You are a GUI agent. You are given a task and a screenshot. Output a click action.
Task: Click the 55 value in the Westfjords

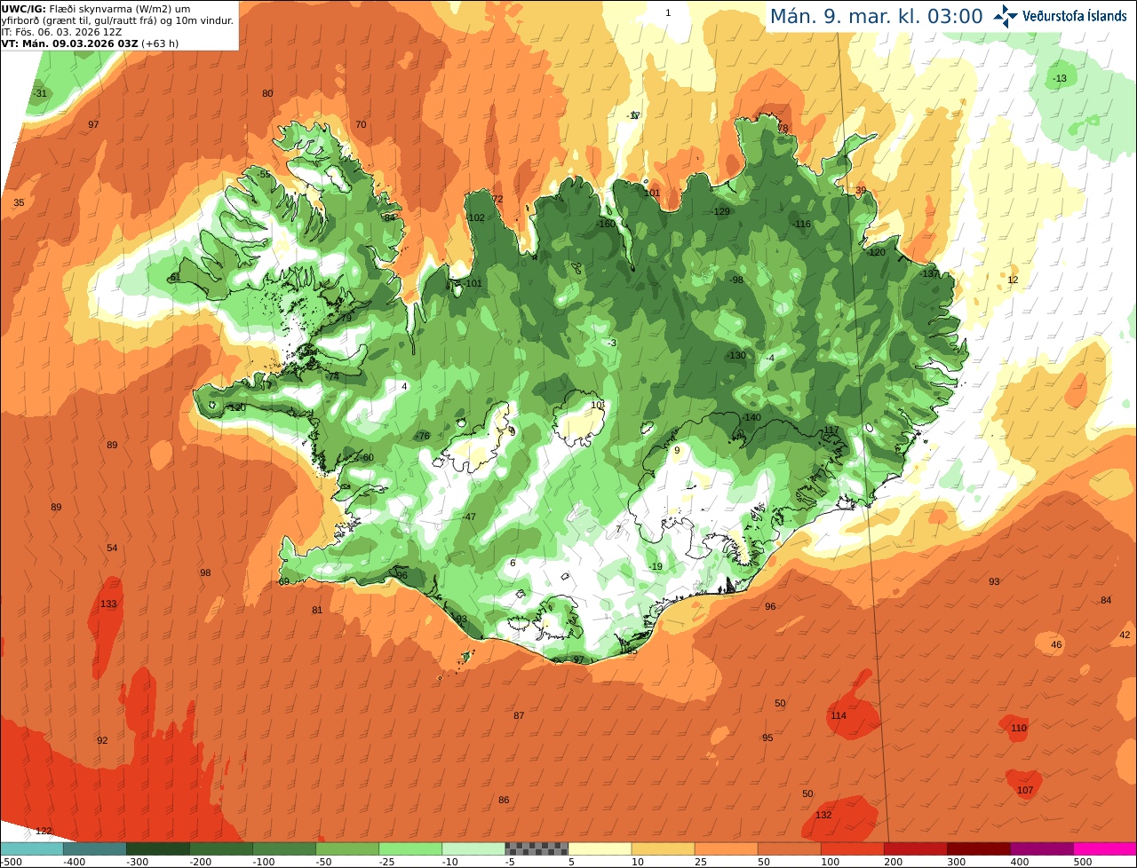(x=265, y=174)
